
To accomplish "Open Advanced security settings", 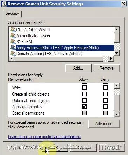I will [104, 124].
